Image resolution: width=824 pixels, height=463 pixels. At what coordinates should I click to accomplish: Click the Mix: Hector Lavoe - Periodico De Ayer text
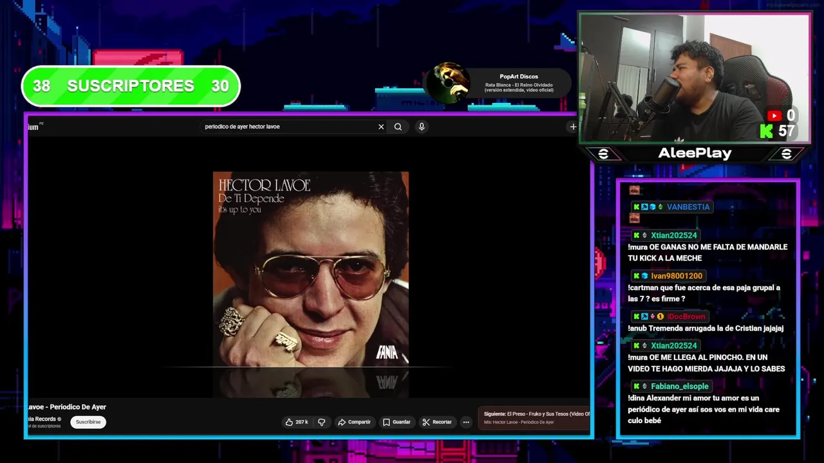coord(519,422)
